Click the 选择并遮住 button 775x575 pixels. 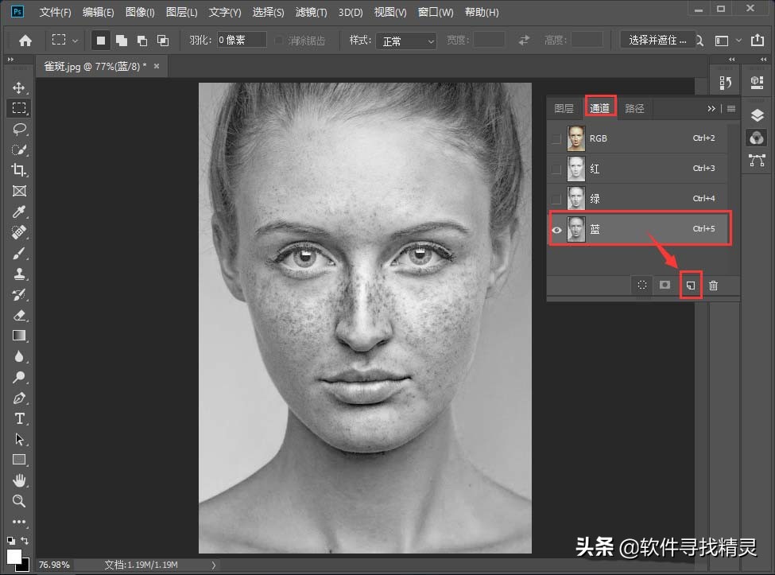[657, 38]
